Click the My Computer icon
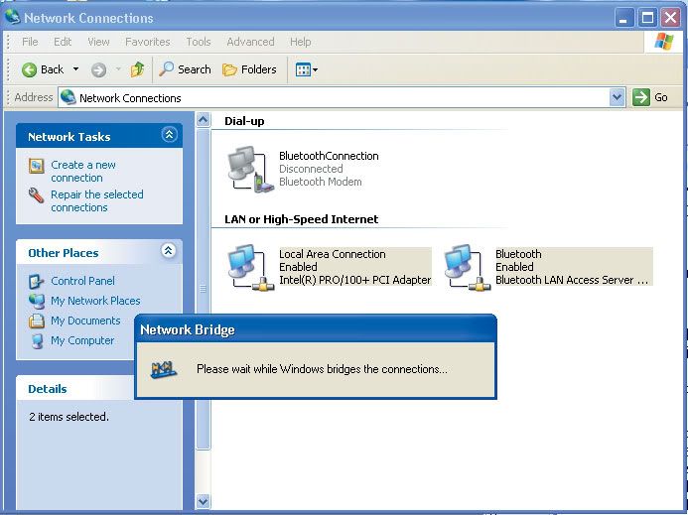Screen dimensions: 688x515 coord(38,341)
